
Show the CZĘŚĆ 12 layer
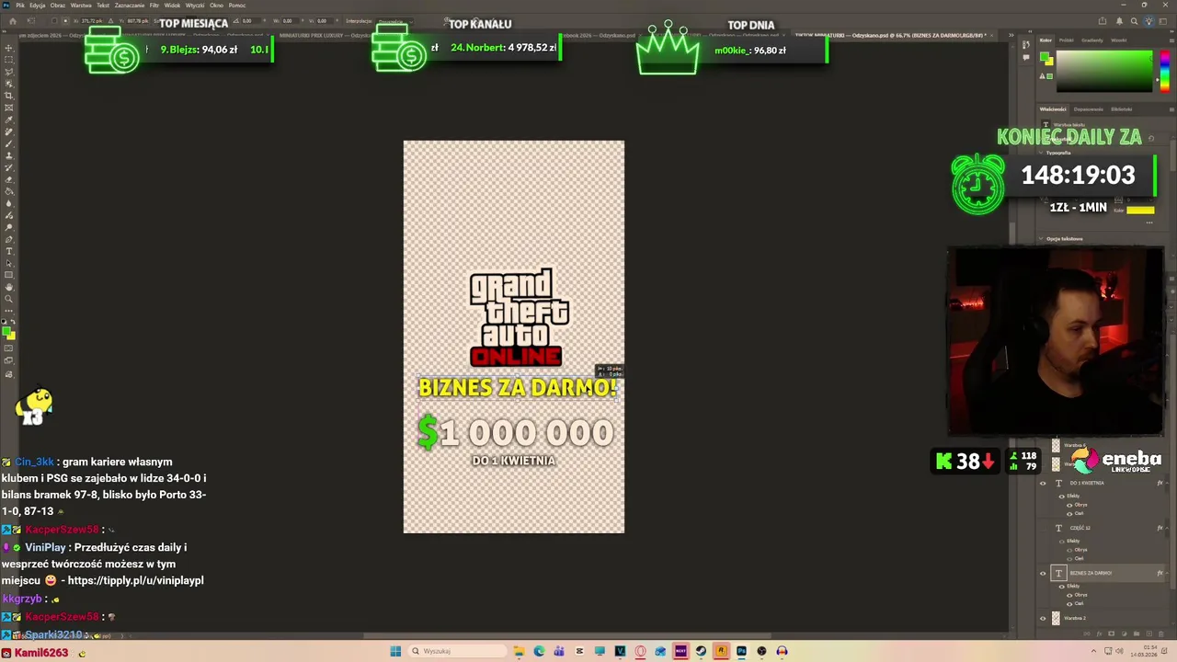(1043, 529)
